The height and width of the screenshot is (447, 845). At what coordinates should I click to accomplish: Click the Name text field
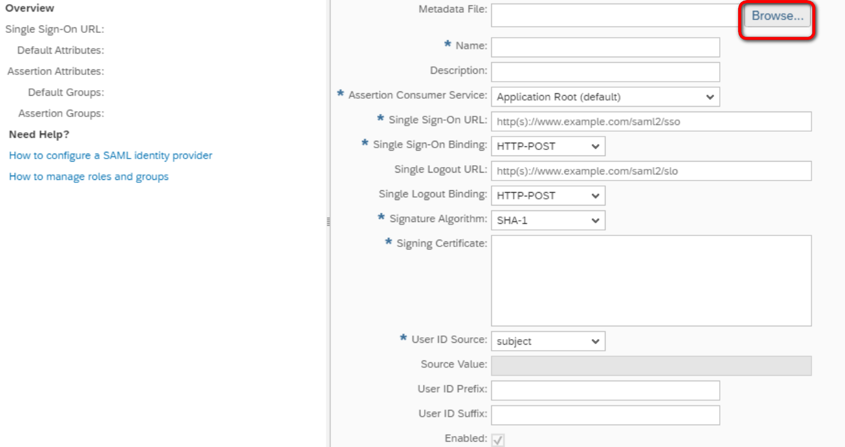(605, 48)
